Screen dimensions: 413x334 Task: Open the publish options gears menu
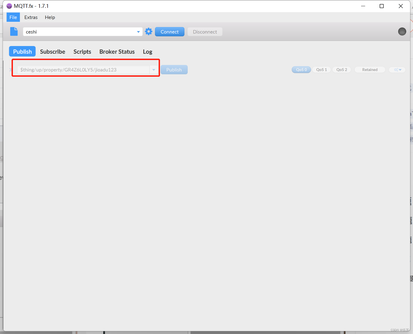click(397, 70)
